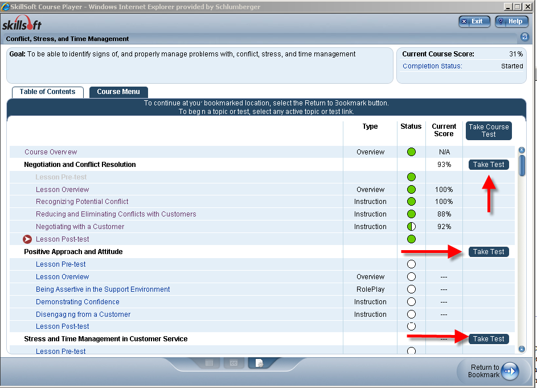The width and height of the screenshot is (537, 388).
Task: Click half-complete status icon for Negotiating with Customer
Action: click(411, 227)
